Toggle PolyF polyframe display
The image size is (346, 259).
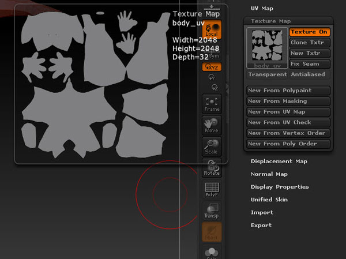click(212, 189)
